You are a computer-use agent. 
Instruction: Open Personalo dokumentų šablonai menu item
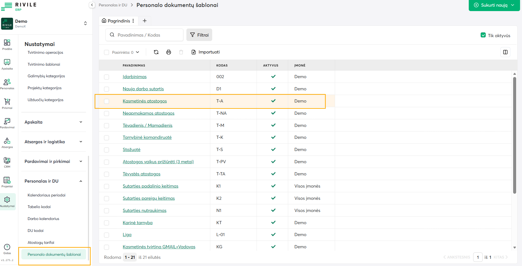pyautogui.click(x=54, y=254)
